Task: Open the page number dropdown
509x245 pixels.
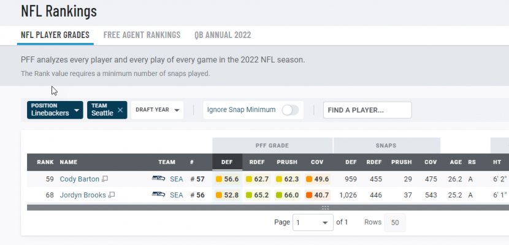Action: coord(313,222)
